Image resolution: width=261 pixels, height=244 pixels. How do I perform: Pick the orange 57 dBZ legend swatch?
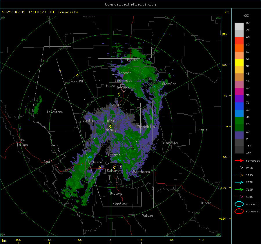click(239, 48)
